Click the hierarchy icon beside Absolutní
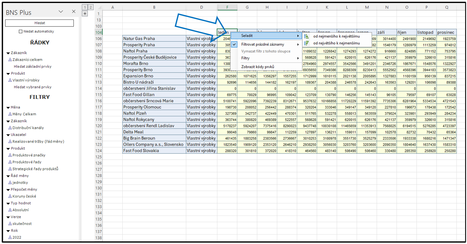 (10, 210)
